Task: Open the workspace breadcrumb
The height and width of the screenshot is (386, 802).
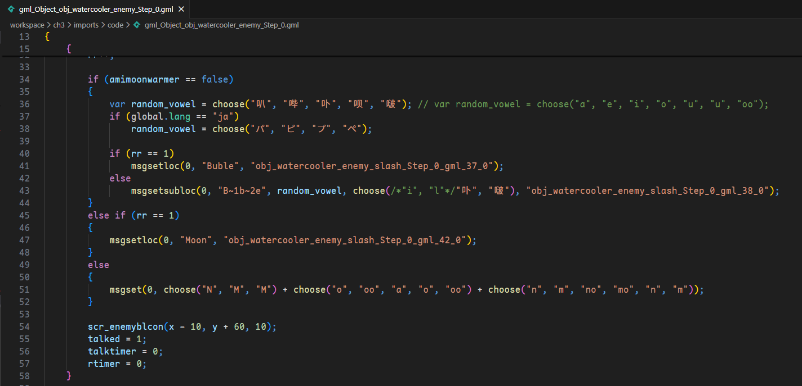Action: [x=27, y=25]
